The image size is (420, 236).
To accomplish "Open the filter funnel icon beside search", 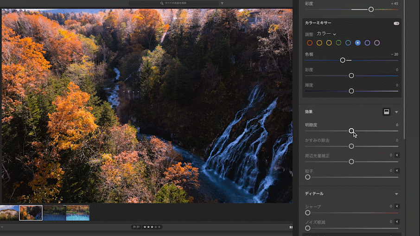I will click(x=222, y=3).
